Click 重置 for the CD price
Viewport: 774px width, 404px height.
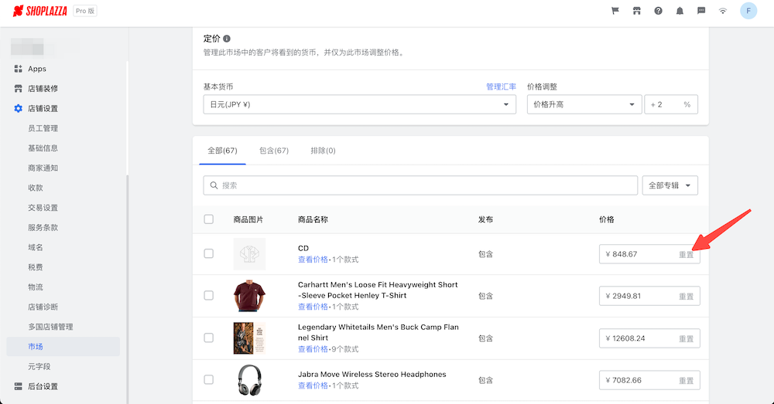click(x=686, y=254)
